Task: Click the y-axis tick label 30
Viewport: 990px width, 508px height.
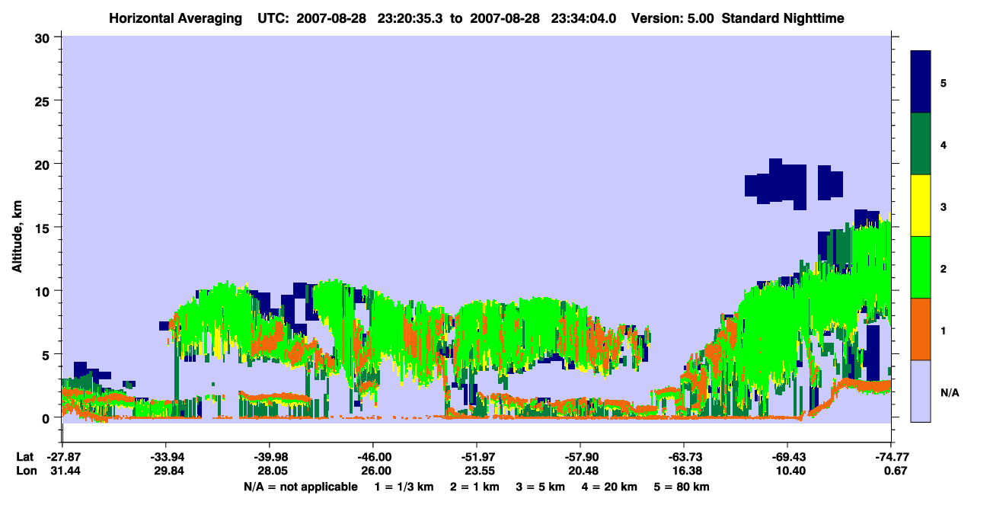Action: [x=43, y=37]
